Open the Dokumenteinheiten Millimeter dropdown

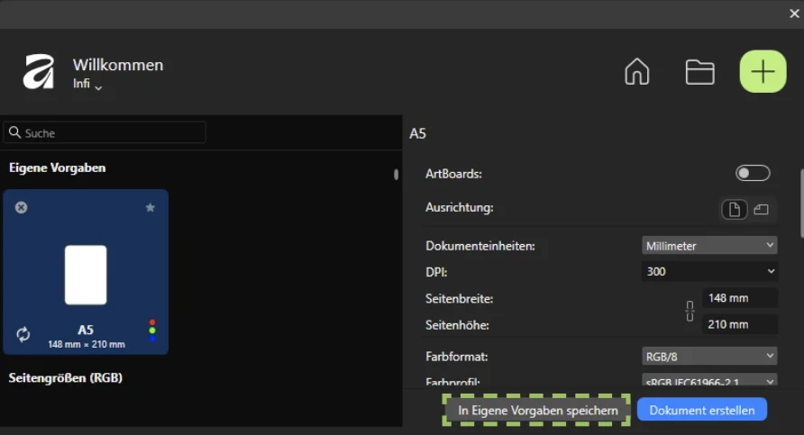click(x=709, y=246)
